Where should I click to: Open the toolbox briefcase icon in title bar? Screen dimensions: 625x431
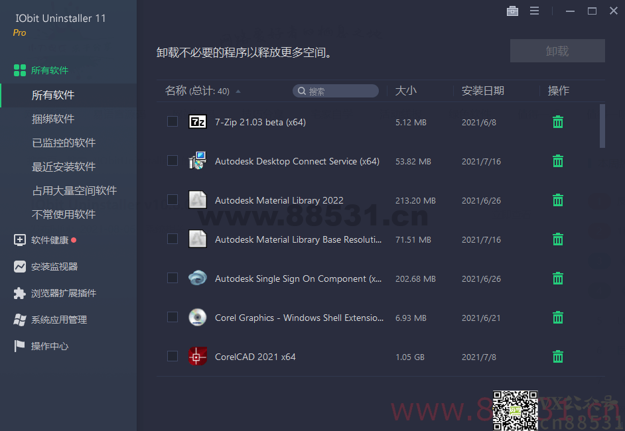[512, 11]
